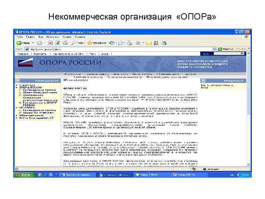This screenshot has width=265, height=199.
Task: Expand the Edit button dropdown arrow
Action: [143, 43]
